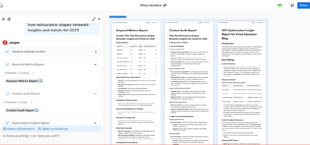This screenshot has height=145, width=310.
Task: Click the 'Technical SEO Factors' heading in SEO Insight card
Action: coord(231,140)
